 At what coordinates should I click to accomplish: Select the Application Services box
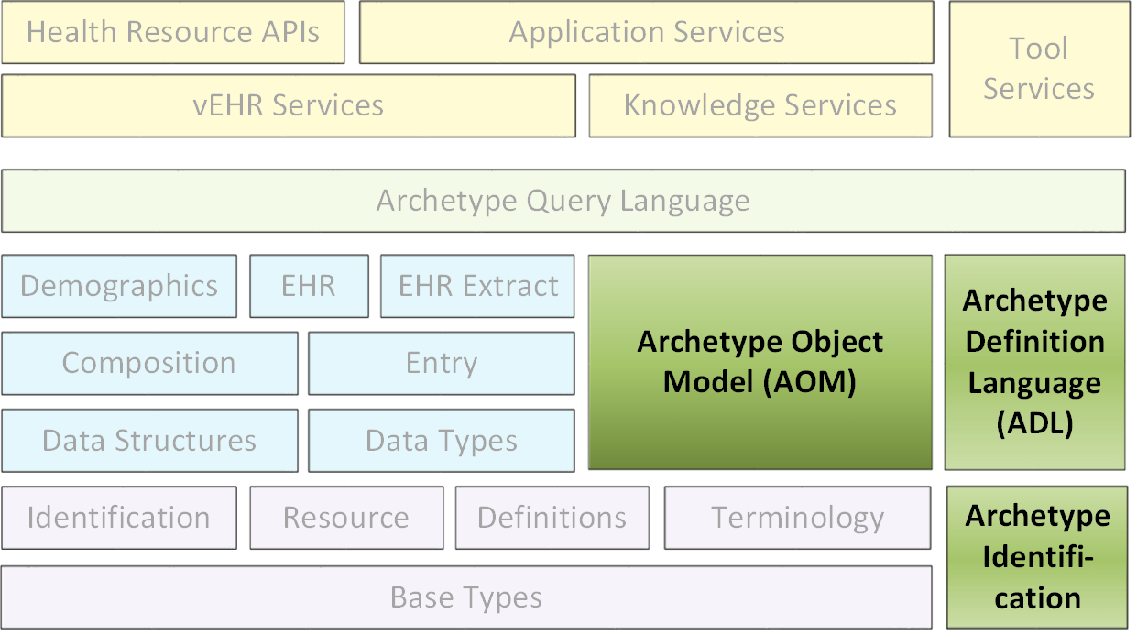point(647,32)
